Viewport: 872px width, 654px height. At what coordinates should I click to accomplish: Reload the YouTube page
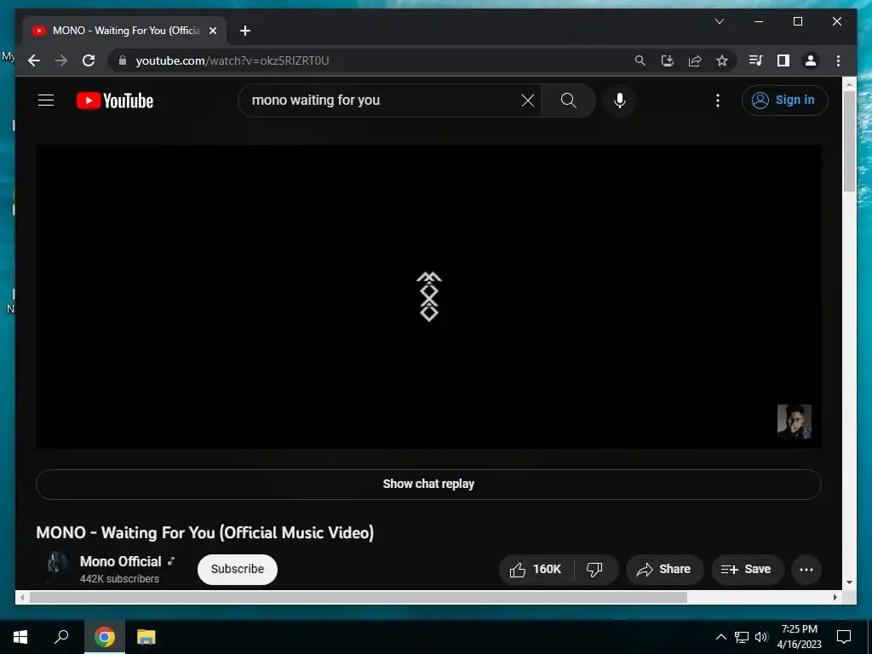pyautogui.click(x=89, y=60)
